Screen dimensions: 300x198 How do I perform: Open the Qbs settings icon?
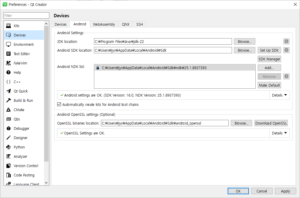(x=8, y=119)
